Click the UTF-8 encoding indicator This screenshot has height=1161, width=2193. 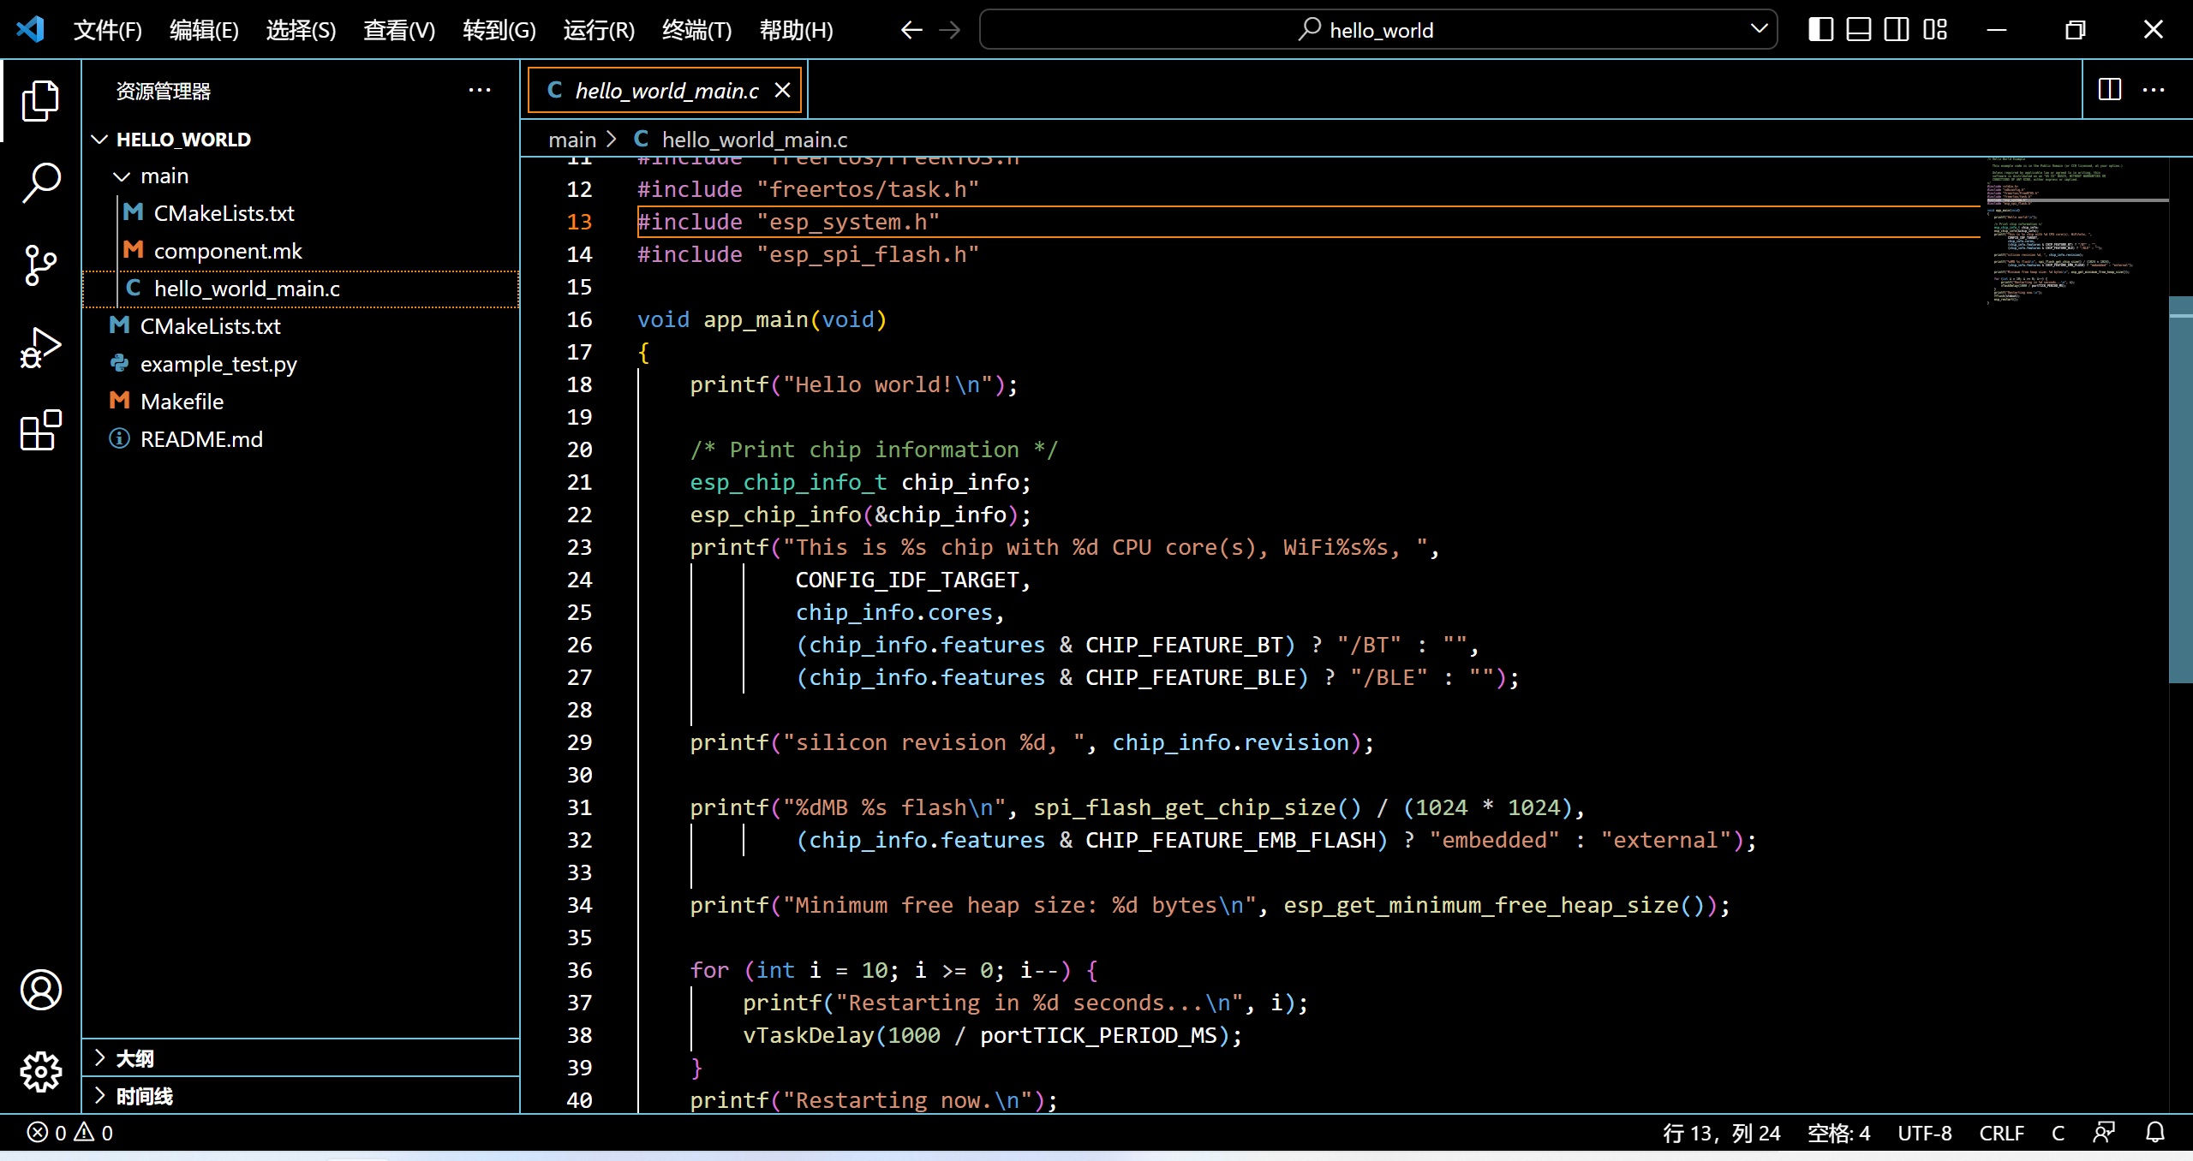(x=1924, y=1133)
